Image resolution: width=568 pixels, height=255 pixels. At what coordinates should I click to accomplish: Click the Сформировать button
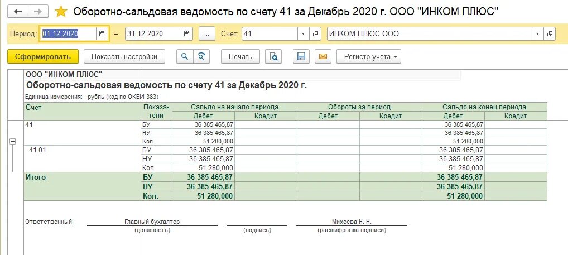(x=43, y=56)
